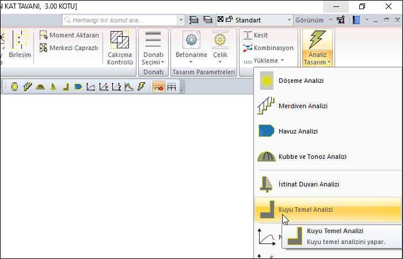Click the Çakışma Kontrolü icon
The image size is (403, 259).
pyautogui.click(x=120, y=41)
